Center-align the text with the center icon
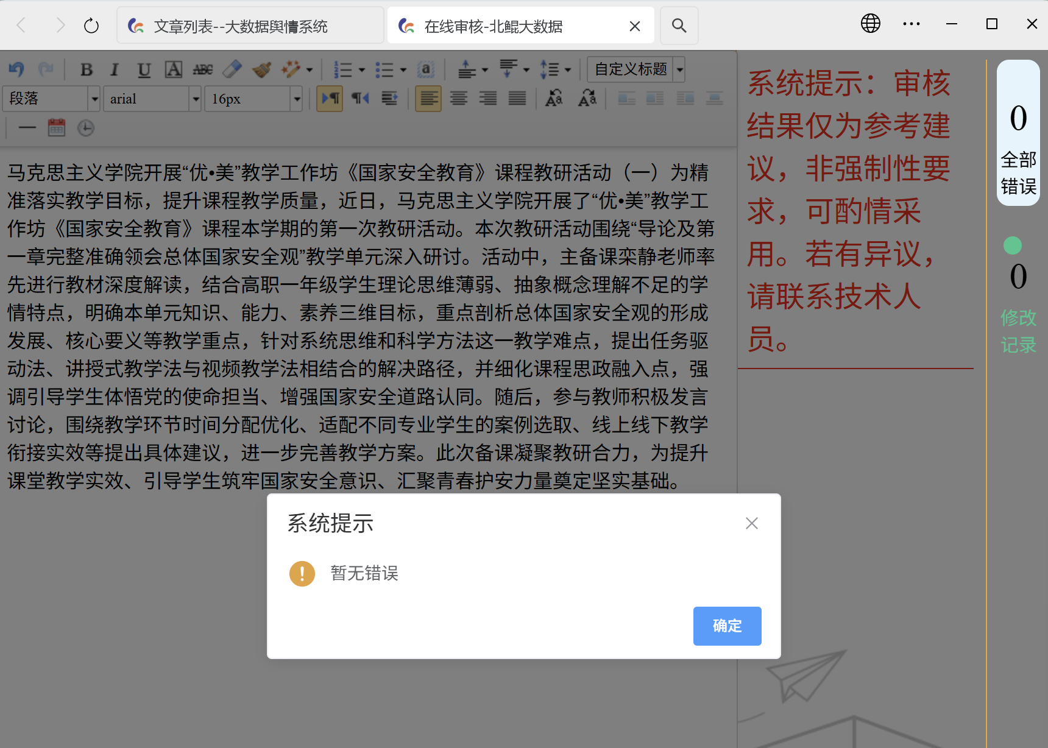Viewport: 1048px width, 748px height. [x=459, y=99]
